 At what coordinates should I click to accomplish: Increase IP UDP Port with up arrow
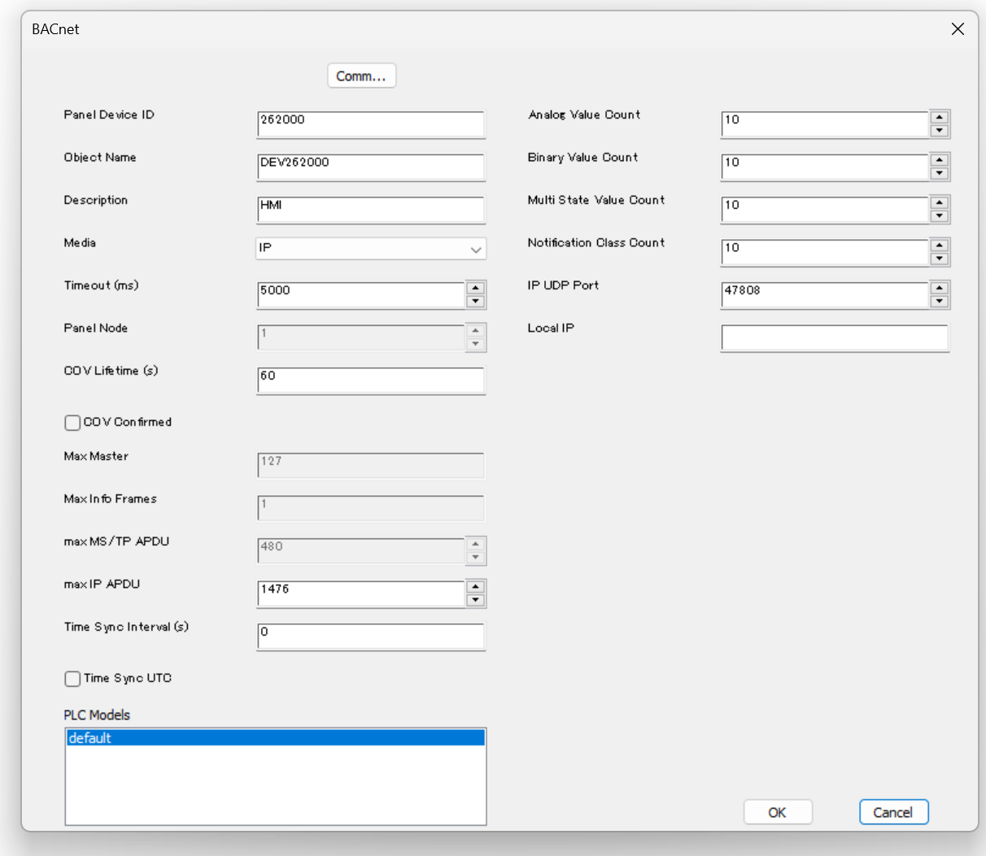(x=940, y=289)
